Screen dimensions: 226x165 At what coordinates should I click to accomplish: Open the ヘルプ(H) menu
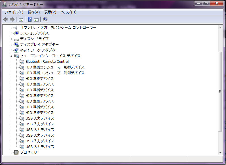point(68,12)
